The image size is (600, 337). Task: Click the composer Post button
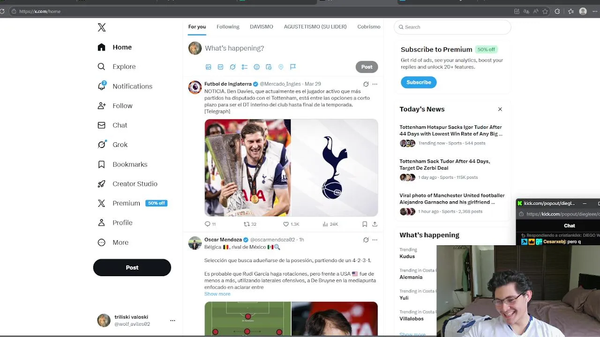click(x=367, y=67)
